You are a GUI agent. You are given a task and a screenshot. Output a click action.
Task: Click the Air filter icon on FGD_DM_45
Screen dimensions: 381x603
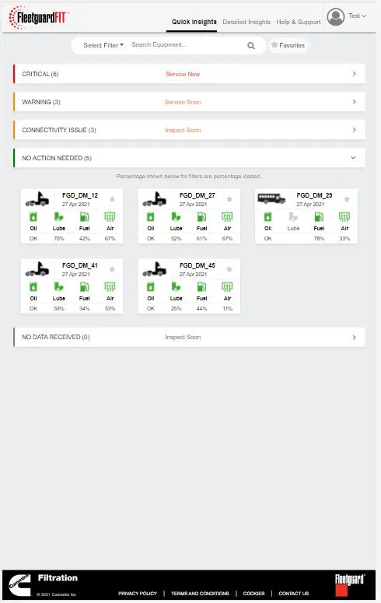[x=227, y=287]
